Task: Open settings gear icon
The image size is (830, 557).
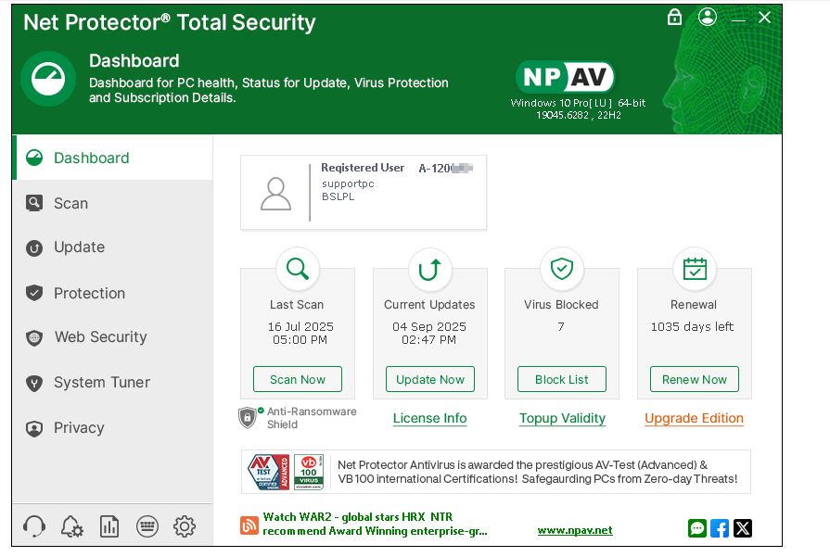Action: coord(185,526)
